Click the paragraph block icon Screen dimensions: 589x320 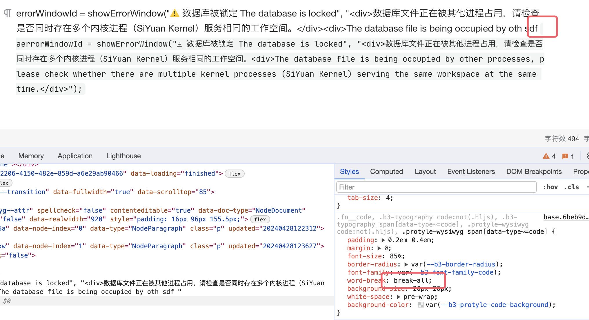7,13
